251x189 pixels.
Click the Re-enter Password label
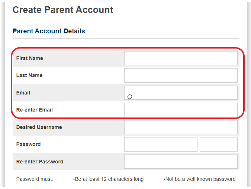tap(40, 162)
